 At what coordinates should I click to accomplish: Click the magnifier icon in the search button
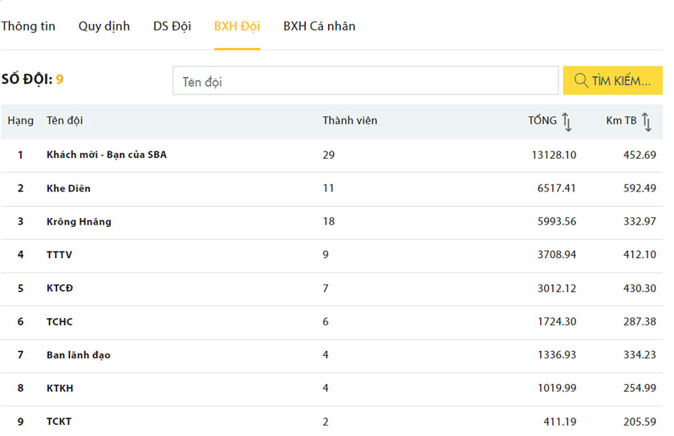click(x=581, y=80)
